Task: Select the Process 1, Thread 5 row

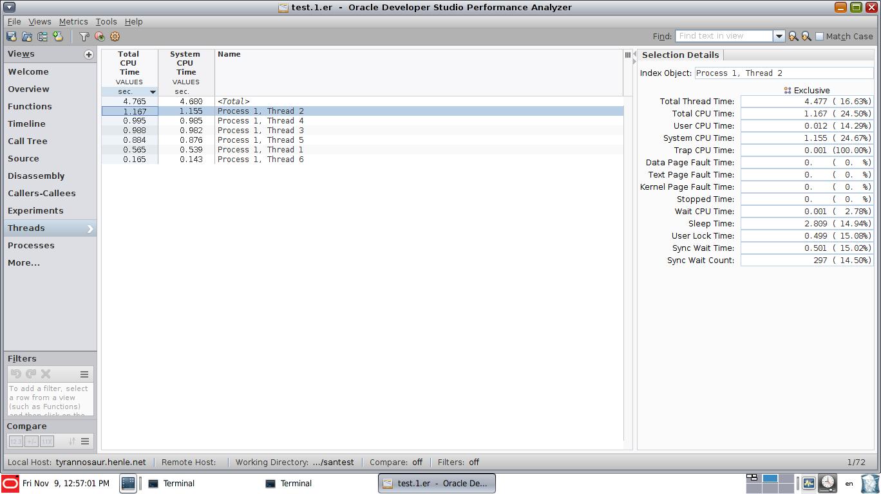Action: coord(363,140)
